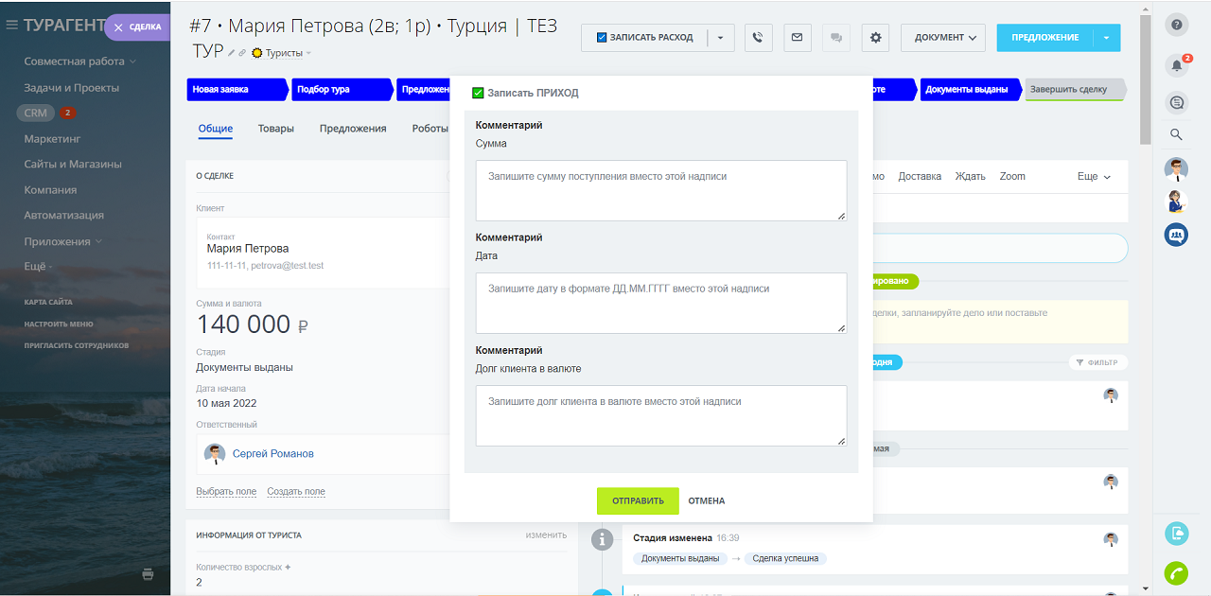Viewport: 1211px width, 596px height.
Task: Expand the Ещё item in left sidebar
Action: pyautogui.click(x=38, y=267)
